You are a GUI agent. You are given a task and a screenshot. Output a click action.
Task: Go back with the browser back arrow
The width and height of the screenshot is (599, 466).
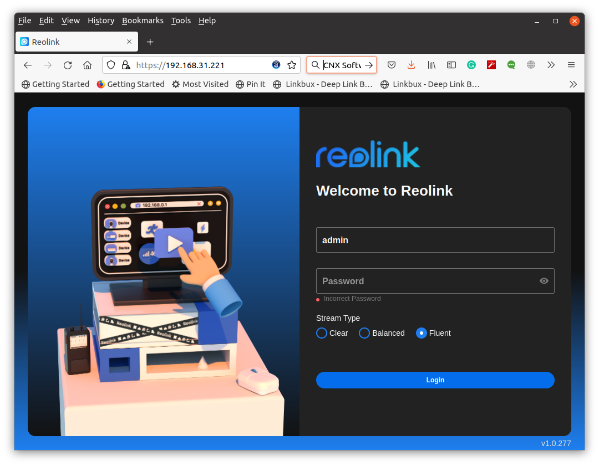click(x=28, y=65)
